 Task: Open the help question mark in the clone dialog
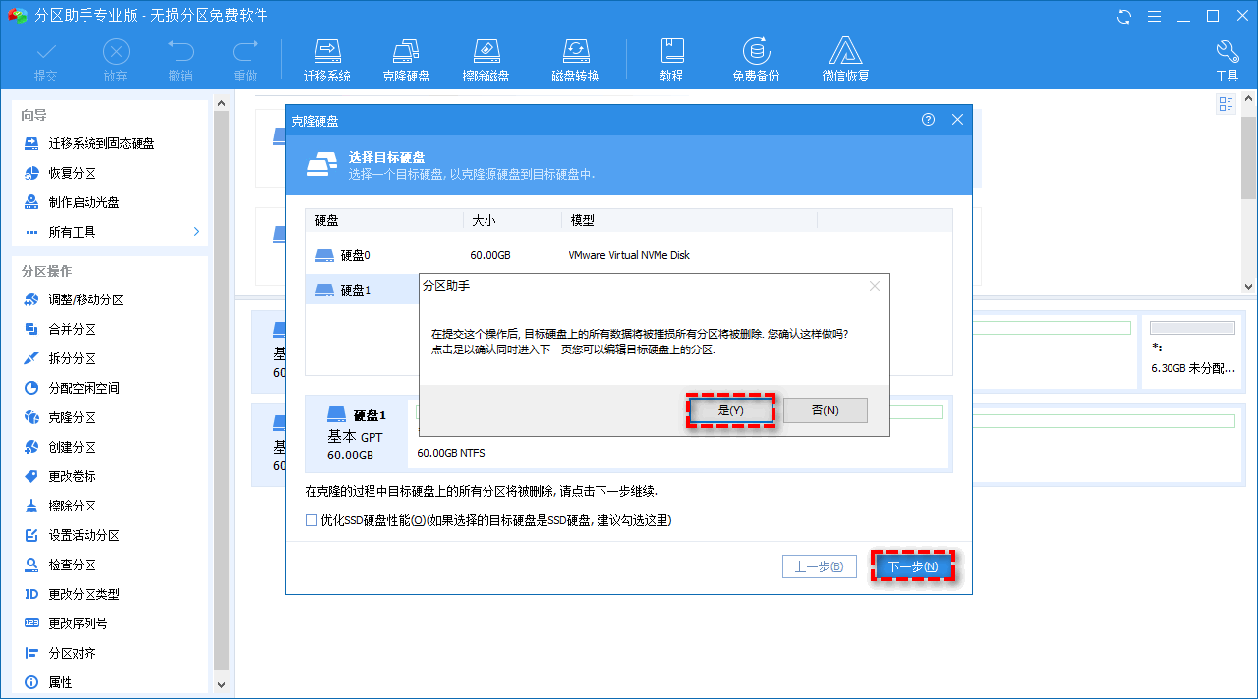pos(927,119)
